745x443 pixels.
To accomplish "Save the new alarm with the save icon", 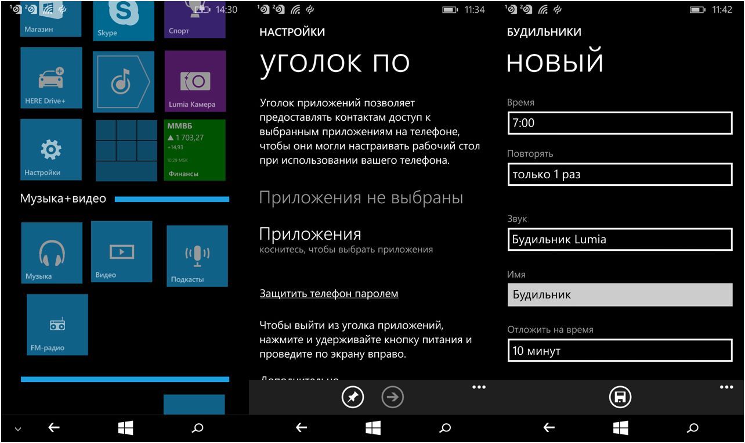I will (619, 397).
